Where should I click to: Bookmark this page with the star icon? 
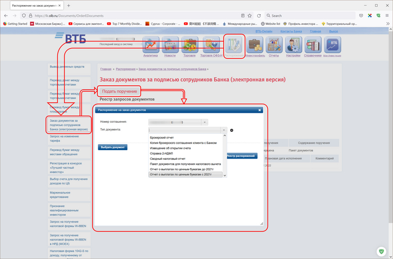coord(250,16)
